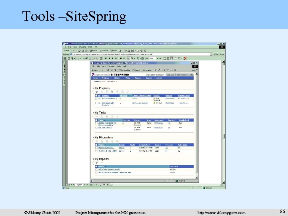Check the second project row checkbox

(96, 103)
